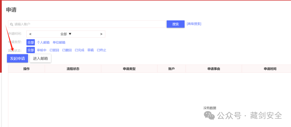Filter process status by 草稿

91,50
